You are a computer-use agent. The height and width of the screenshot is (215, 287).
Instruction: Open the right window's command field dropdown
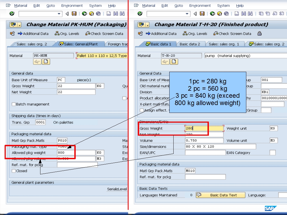187,13
